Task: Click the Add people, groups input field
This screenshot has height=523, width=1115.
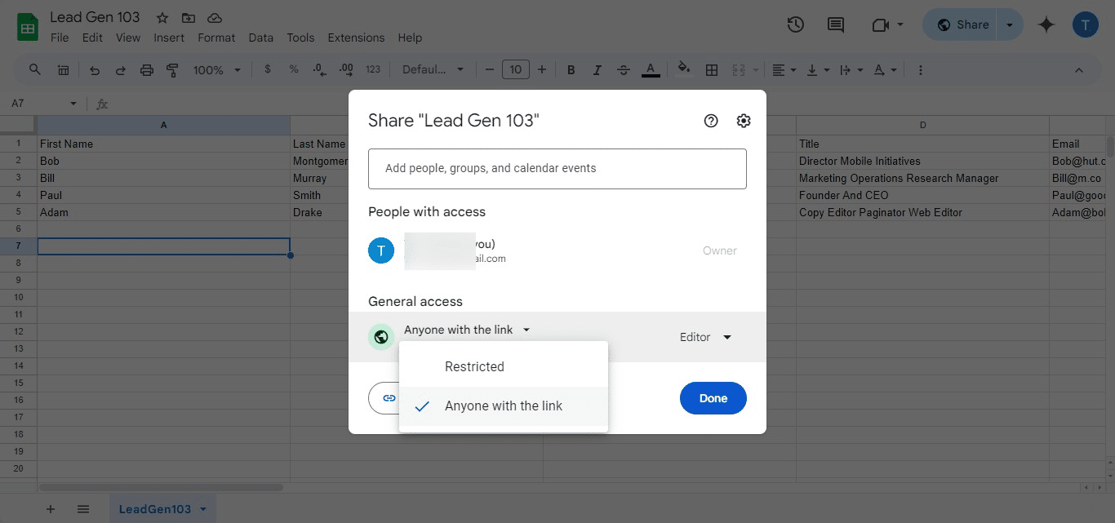Action: (x=557, y=168)
